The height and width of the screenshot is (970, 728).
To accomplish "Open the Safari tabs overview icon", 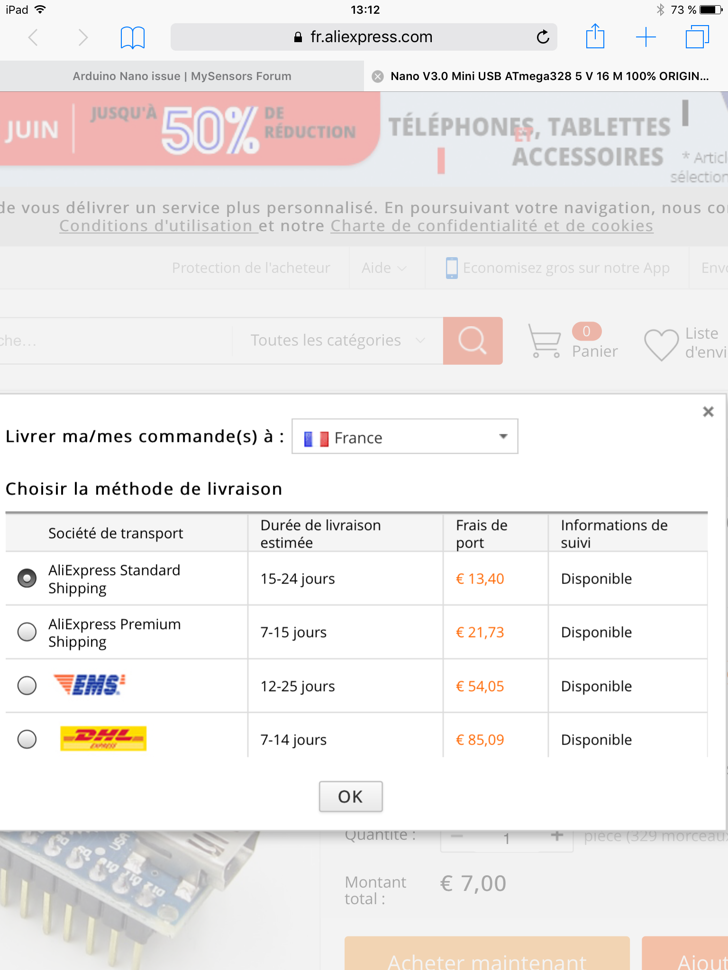I will [697, 37].
